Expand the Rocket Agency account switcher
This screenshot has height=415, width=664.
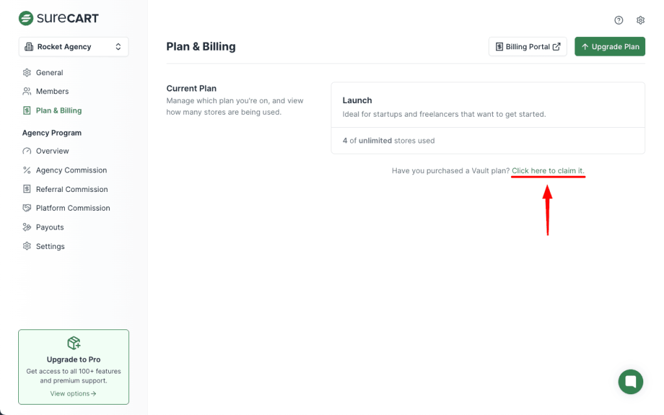(73, 47)
